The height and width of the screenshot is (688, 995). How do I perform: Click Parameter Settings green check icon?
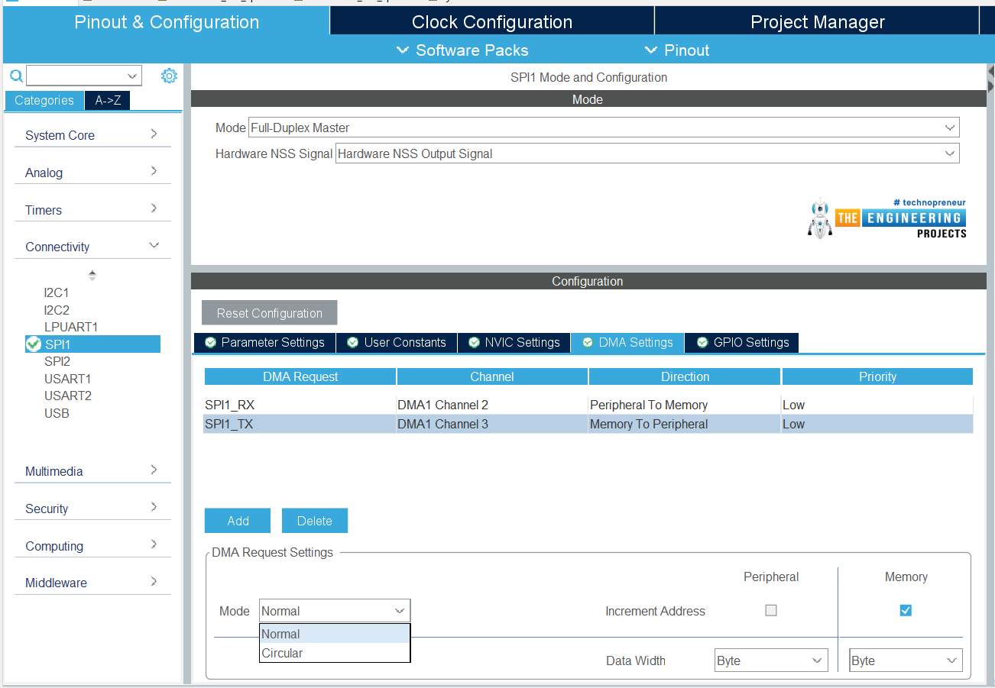[x=210, y=342]
